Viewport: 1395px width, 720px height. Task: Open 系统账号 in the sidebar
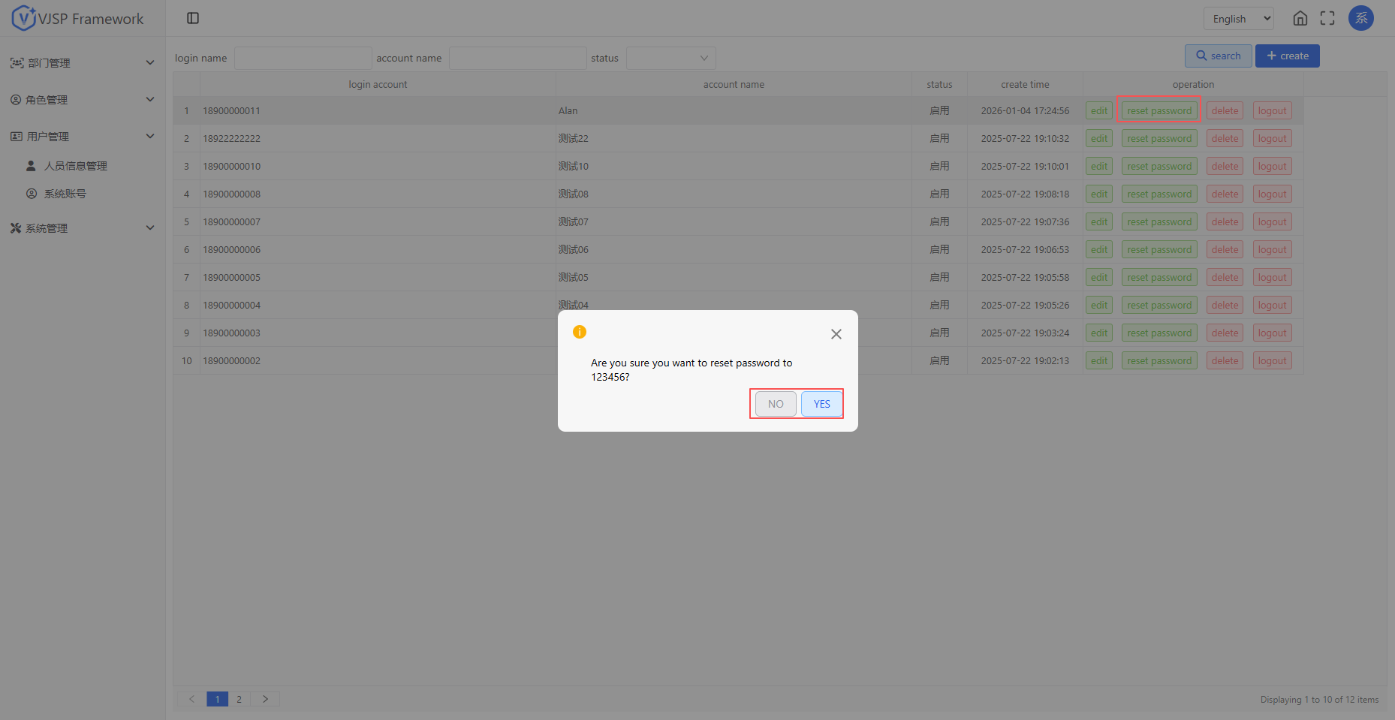click(x=65, y=194)
